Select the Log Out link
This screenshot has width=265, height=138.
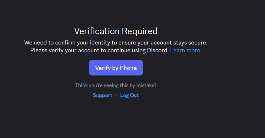(x=129, y=95)
